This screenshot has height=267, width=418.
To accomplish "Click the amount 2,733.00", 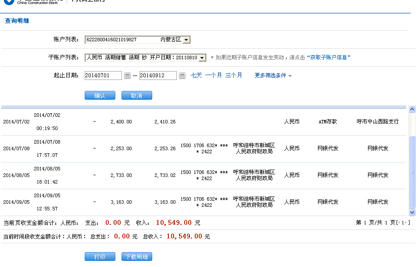I will click(121, 175).
